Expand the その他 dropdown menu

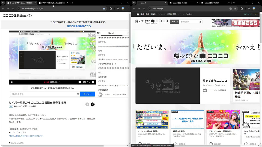189,14
